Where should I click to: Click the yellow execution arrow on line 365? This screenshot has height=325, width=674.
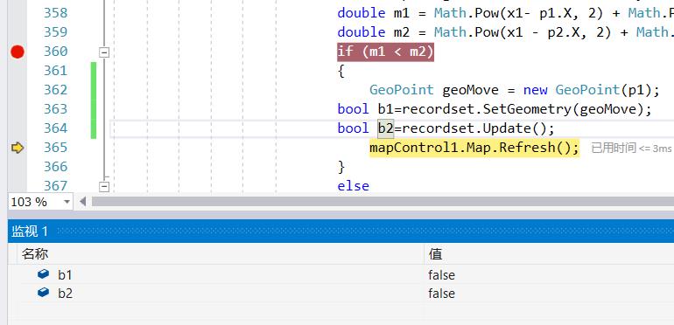(18, 148)
